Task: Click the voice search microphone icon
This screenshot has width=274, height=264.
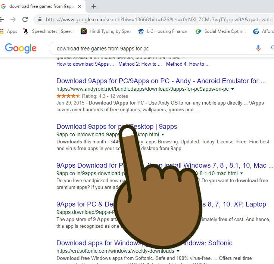Action: point(258,48)
